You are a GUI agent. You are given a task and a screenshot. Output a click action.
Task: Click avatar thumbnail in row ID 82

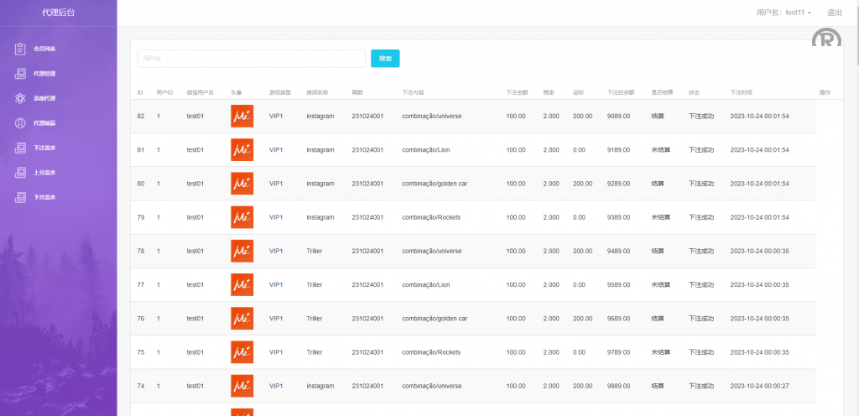click(x=242, y=116)
